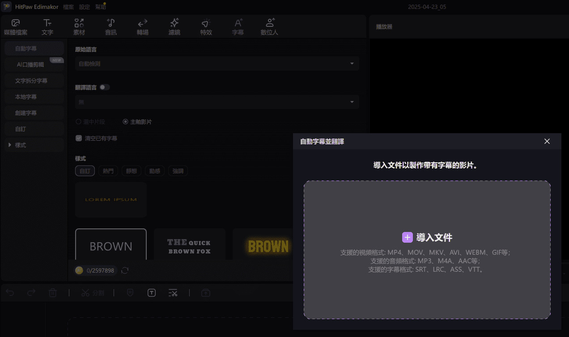Open the 特效 effects panel

[206, 27]
